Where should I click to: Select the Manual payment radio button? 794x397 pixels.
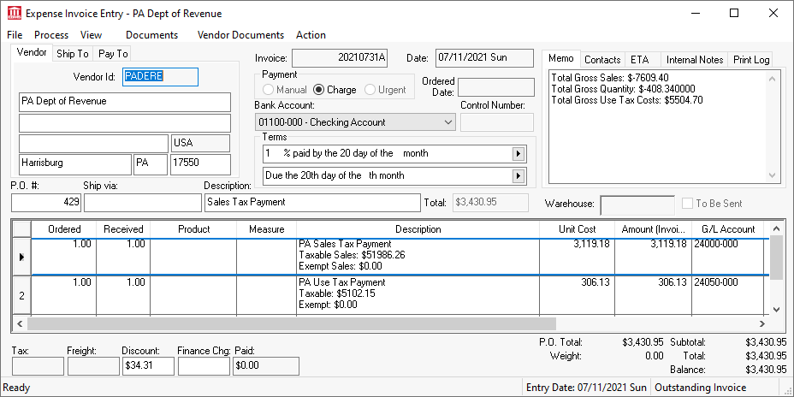pyautogui.click(x=269, y=90)
